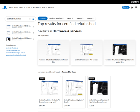Click the PlayStation logo icon
Image resolution: width=140 pixels, height=112 pixels.
pyautogui.click(x=5, y=7)
